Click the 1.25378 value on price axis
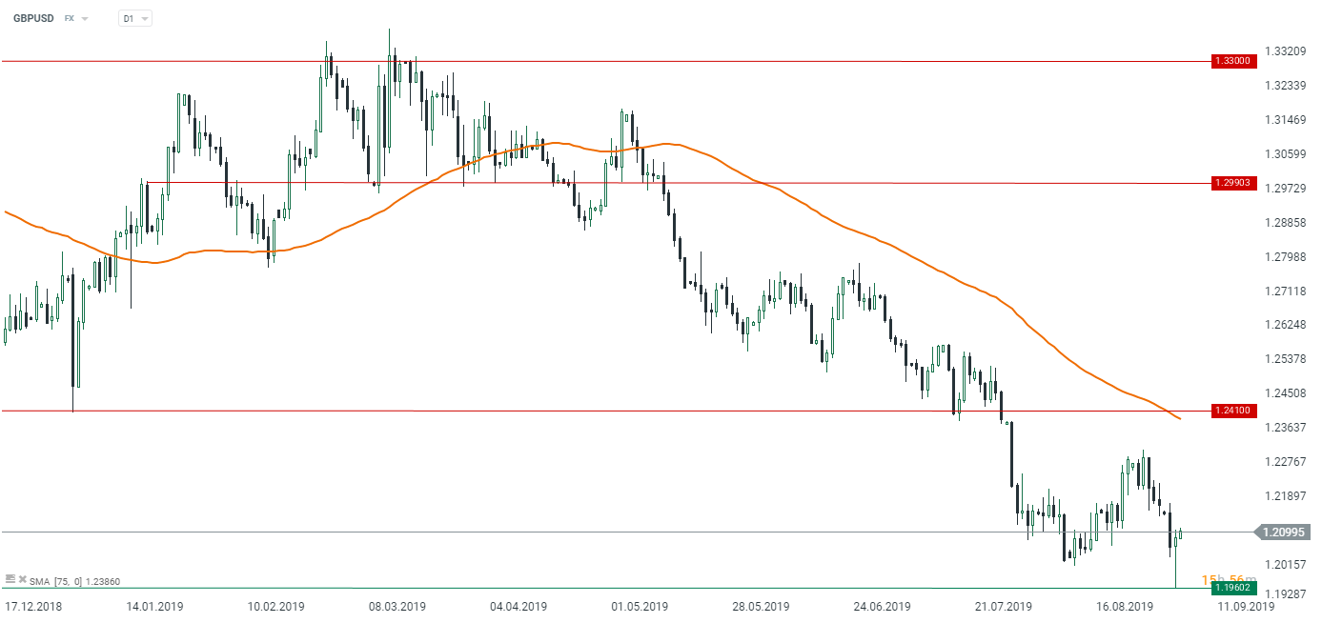The height and width of the screenshot is (623, 1322). (x=1286, y=359)
